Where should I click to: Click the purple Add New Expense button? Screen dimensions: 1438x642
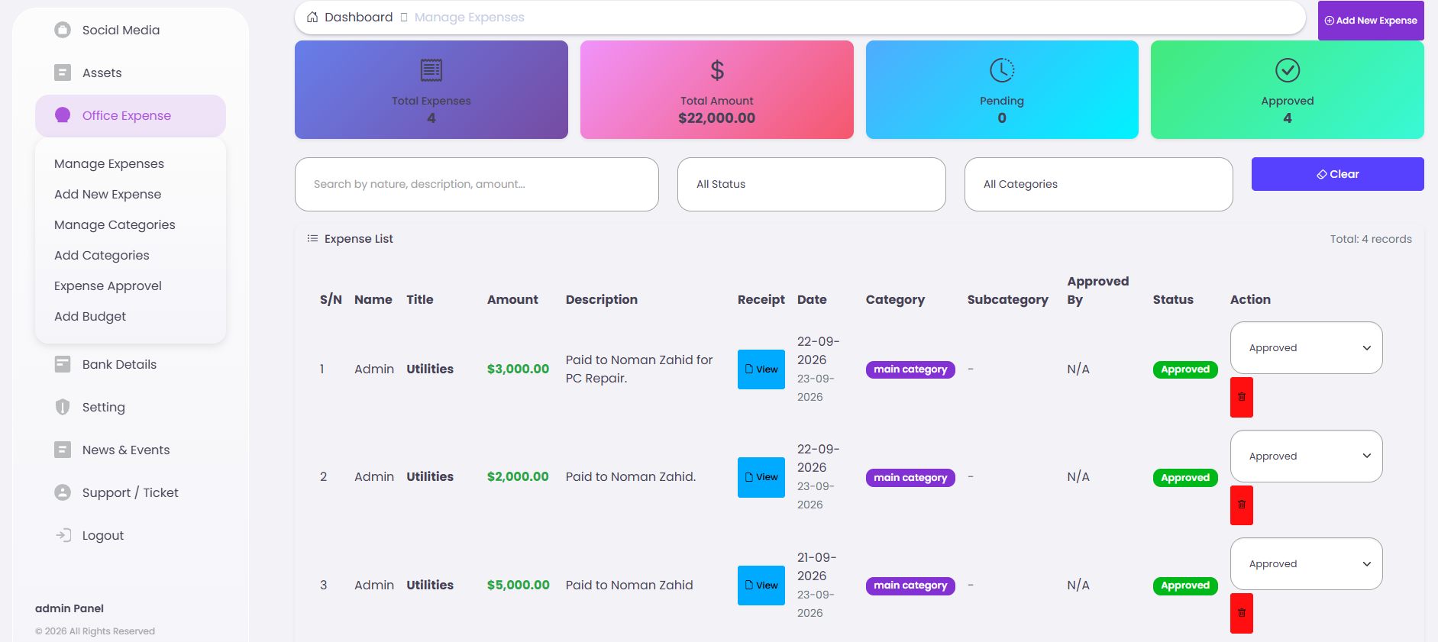point(1371,21)
